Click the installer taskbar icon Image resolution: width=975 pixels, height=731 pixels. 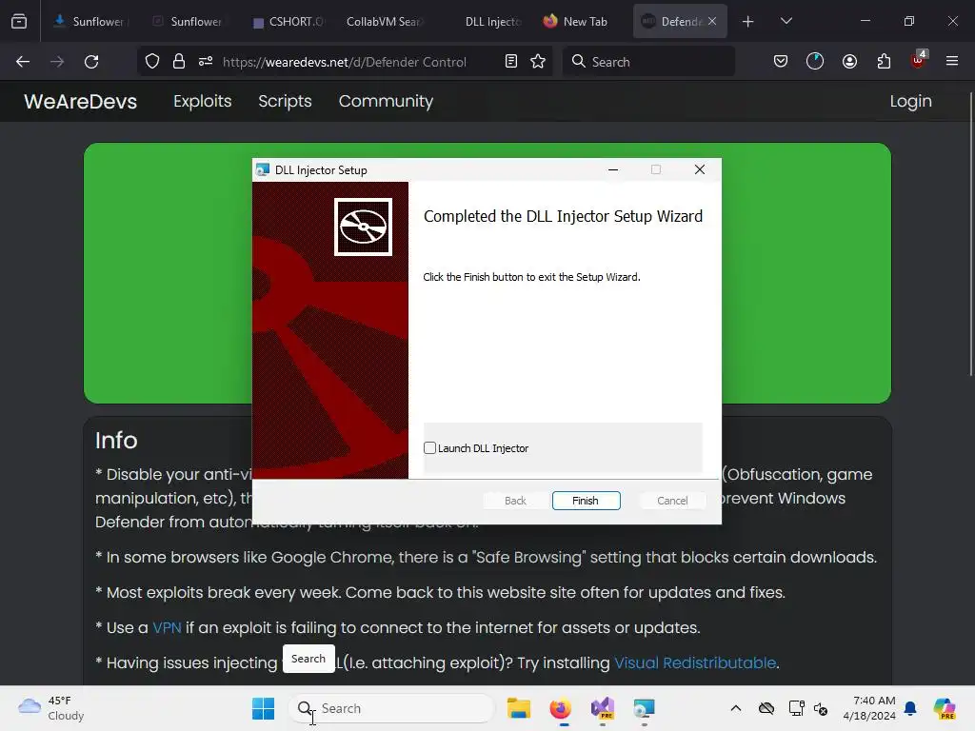tap(645, 708)
